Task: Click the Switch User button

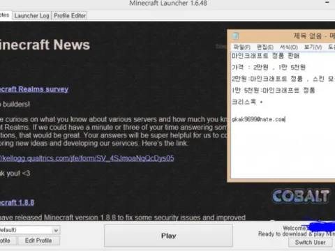Action: click(310, 243)
